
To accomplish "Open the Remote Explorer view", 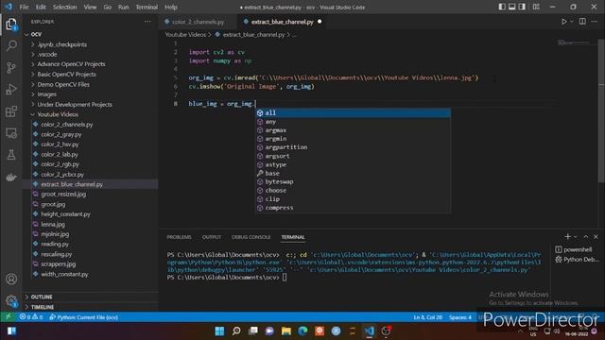I will click(11, 133).
